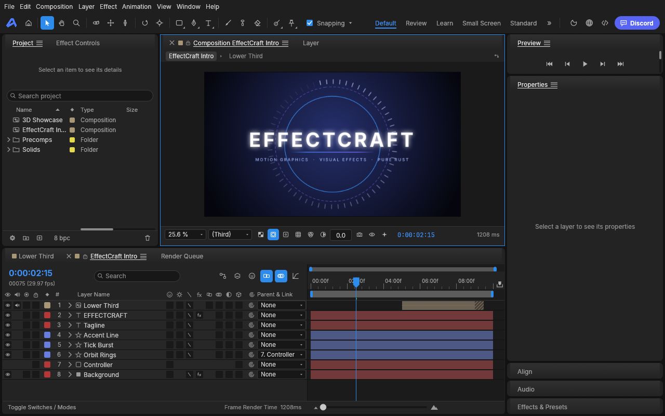Click the timeline zoom slider handle
The width and height of the screenshot is (665, 416).
click(x=323, y=407)
